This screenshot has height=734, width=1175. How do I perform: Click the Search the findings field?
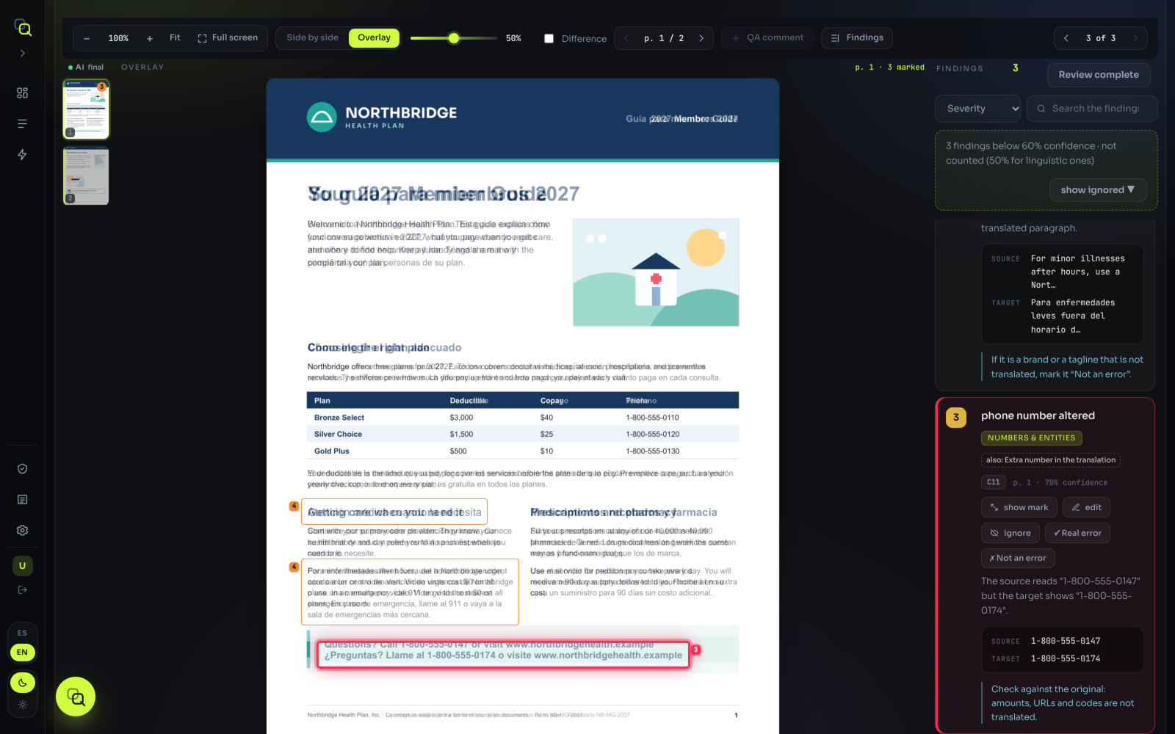(x=1092, y=109)
